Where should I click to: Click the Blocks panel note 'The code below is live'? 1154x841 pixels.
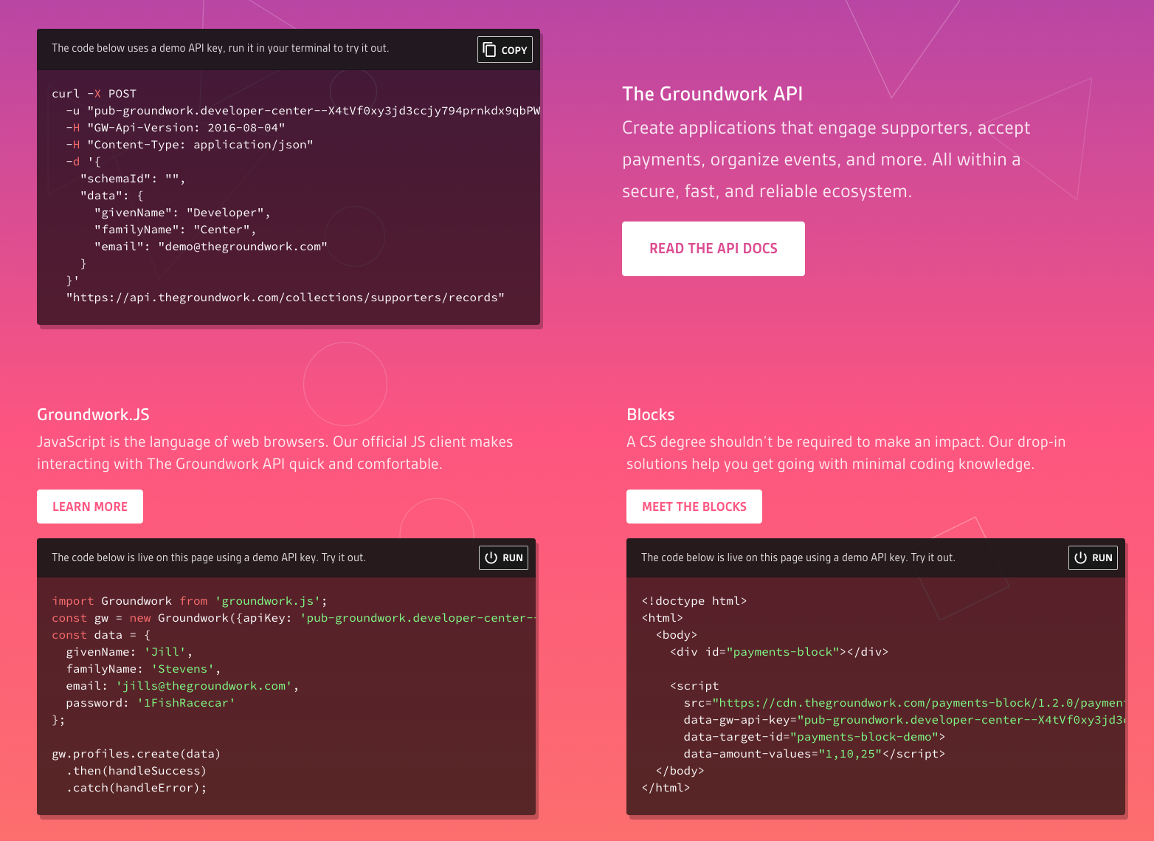point(798,557)
